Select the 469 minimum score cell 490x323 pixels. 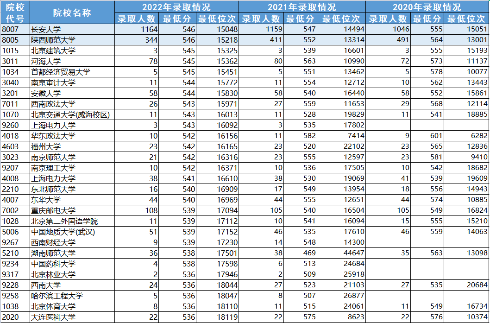click(x=300, y=253)
